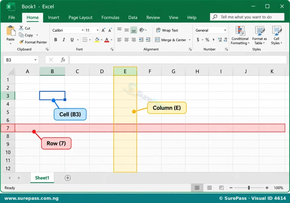Open the Calibri font name dropdown
The height and width of the screenshot is (203, 290).
(x=82, y=30)
